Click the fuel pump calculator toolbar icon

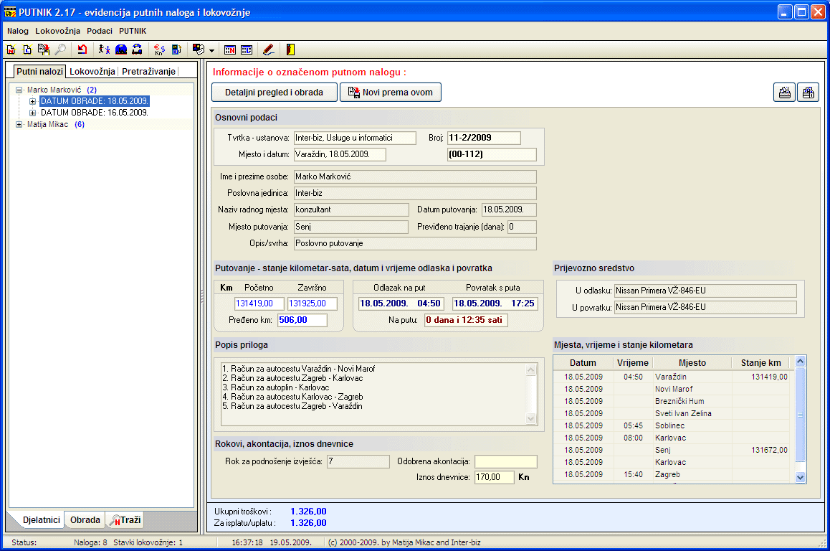pyautogui.click(x=176, y=50)
